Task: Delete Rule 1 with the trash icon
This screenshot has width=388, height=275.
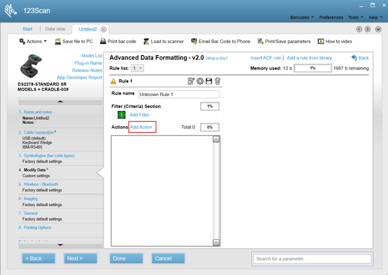Action: click(218, 81)
